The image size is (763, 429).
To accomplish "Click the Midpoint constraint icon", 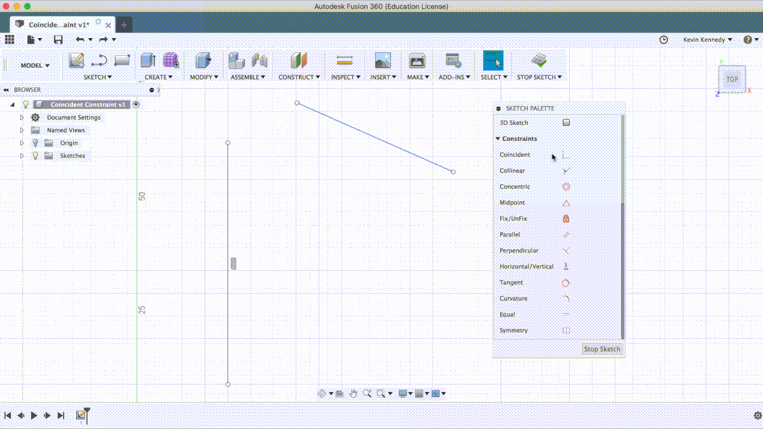I will coord(566,203).
